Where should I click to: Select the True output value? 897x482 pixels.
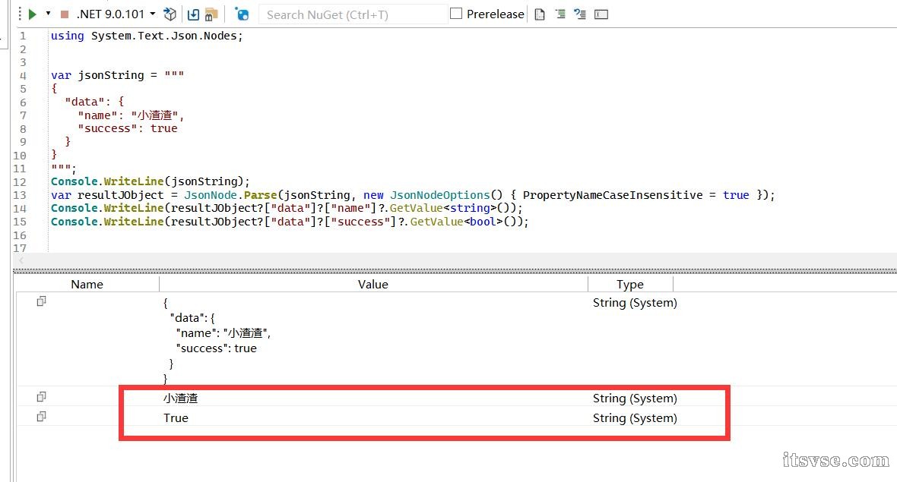click(176, 418)
